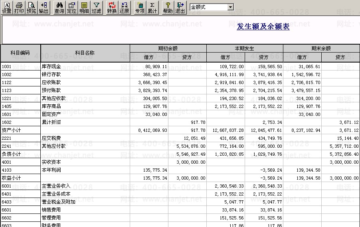The width and height of the screenshot is (360, 227).
Task: Click the 累计 (Cumulative) sigma icon
Action: point(152,8)
